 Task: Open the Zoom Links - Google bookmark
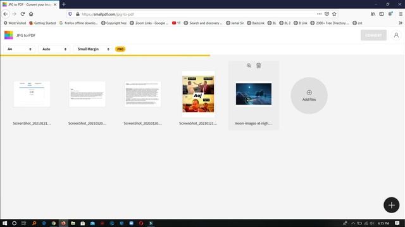pyautogui.click(x=149, y=23)
